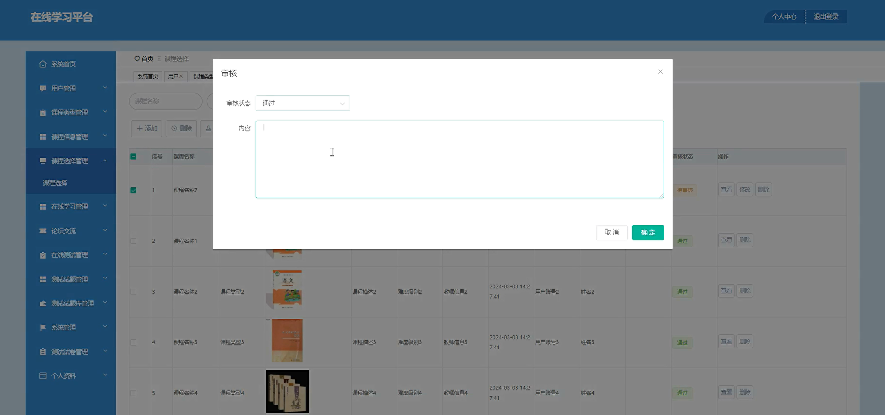Click the grid icon for 课程信息管理
Viewport: 885px width, 415px height.
pos(43,137)
